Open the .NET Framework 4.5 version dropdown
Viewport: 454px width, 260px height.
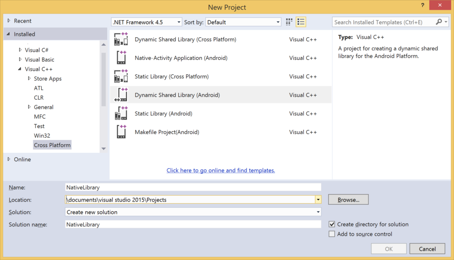pyautogui.click(x=179, y=21)
